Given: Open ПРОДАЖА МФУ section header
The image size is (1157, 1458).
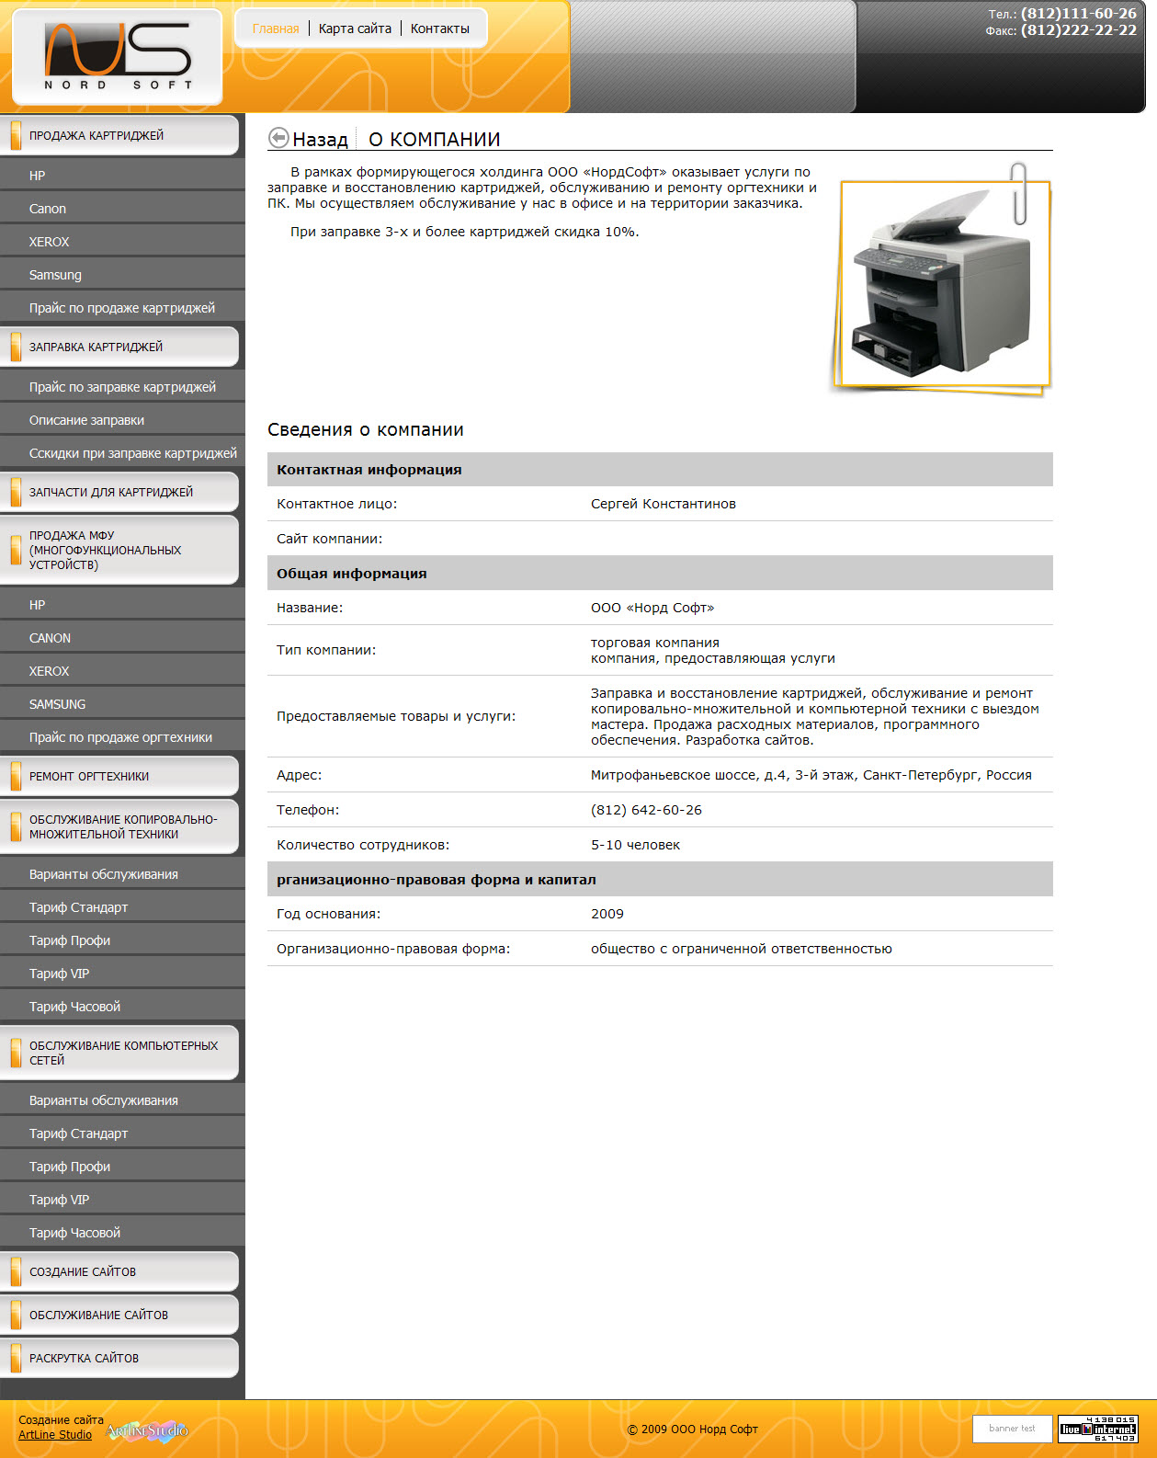Looking at the screenshot, I should (x=119, y=550).
